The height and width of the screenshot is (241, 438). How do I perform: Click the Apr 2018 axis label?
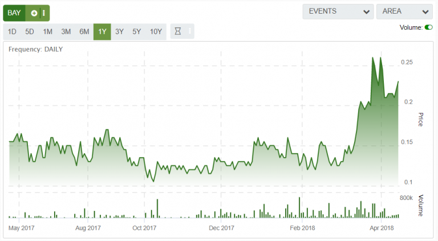pyautogui.click(x=382, y=228)
